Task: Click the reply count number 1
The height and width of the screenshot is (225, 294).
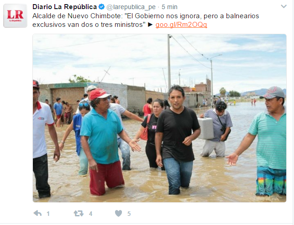Action: (x=48, y=214)
